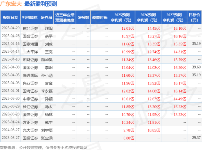Select the 报告日期 column header
Screen dimensions: 202x150
point(10,17)
